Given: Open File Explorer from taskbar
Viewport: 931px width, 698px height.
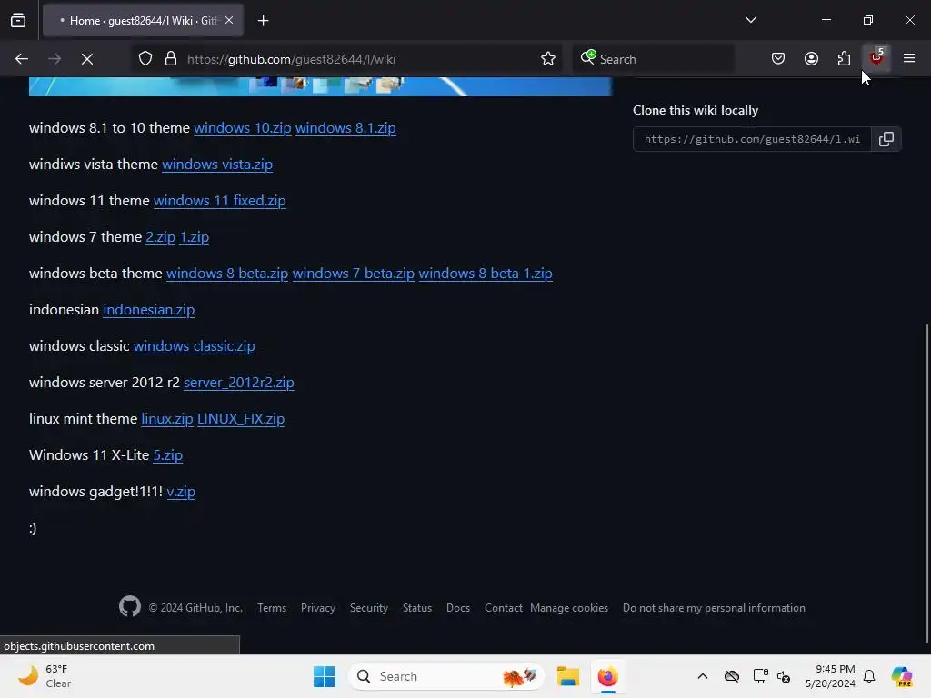Looking at the screenshot, I should pyautogui.click(x=567, y=676).
